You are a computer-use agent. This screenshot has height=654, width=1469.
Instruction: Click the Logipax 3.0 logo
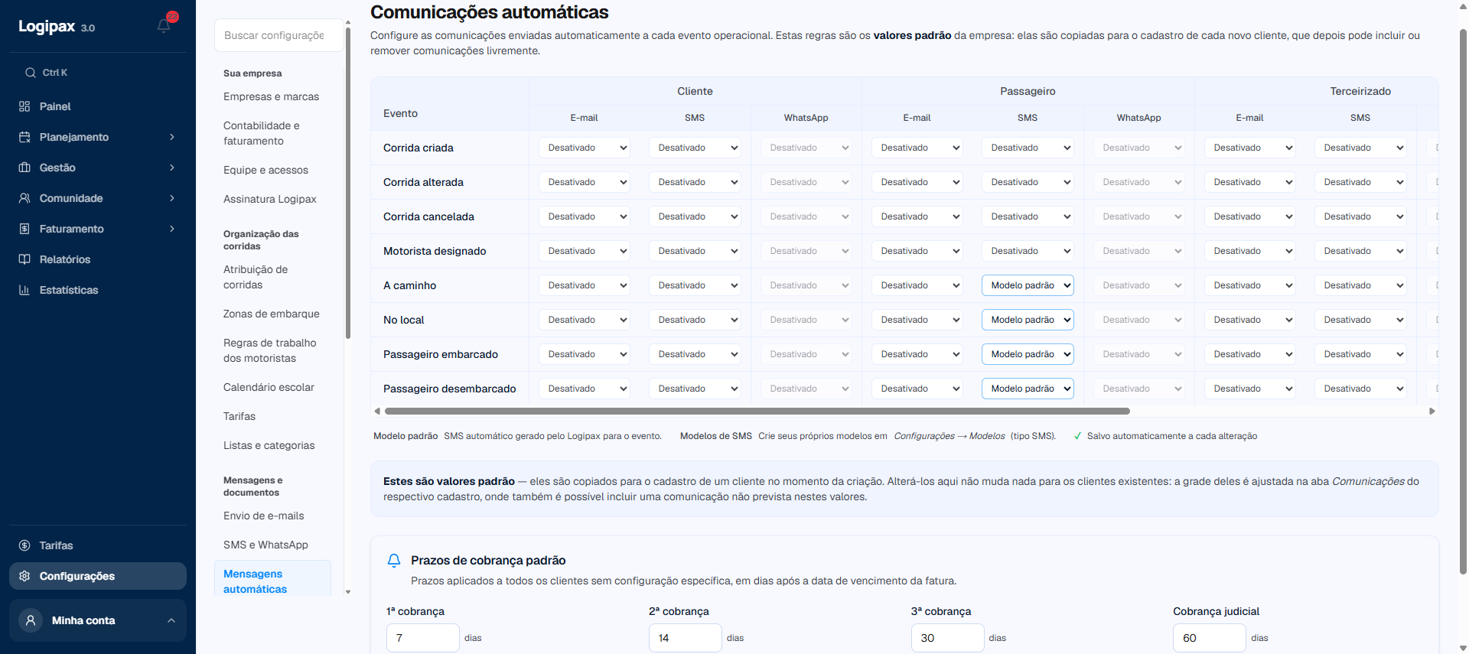(x=57, y=27)
